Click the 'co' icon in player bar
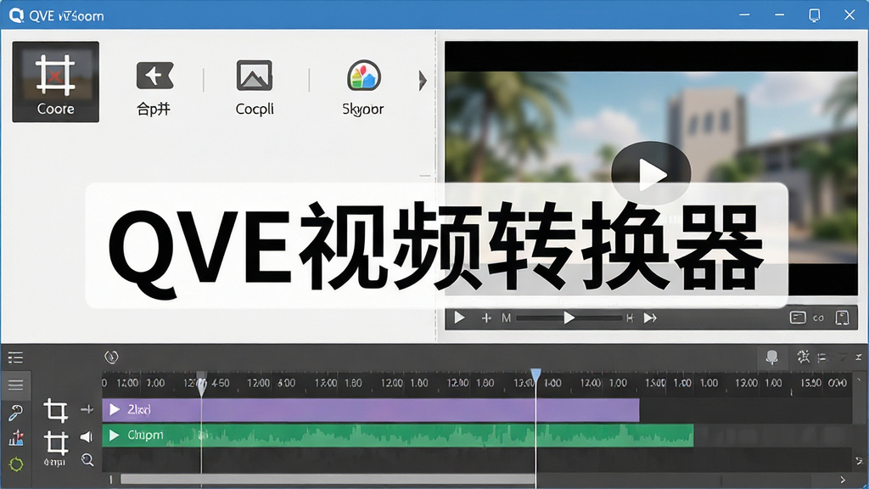This screenshot has height=489, width=869. point(819,318)
